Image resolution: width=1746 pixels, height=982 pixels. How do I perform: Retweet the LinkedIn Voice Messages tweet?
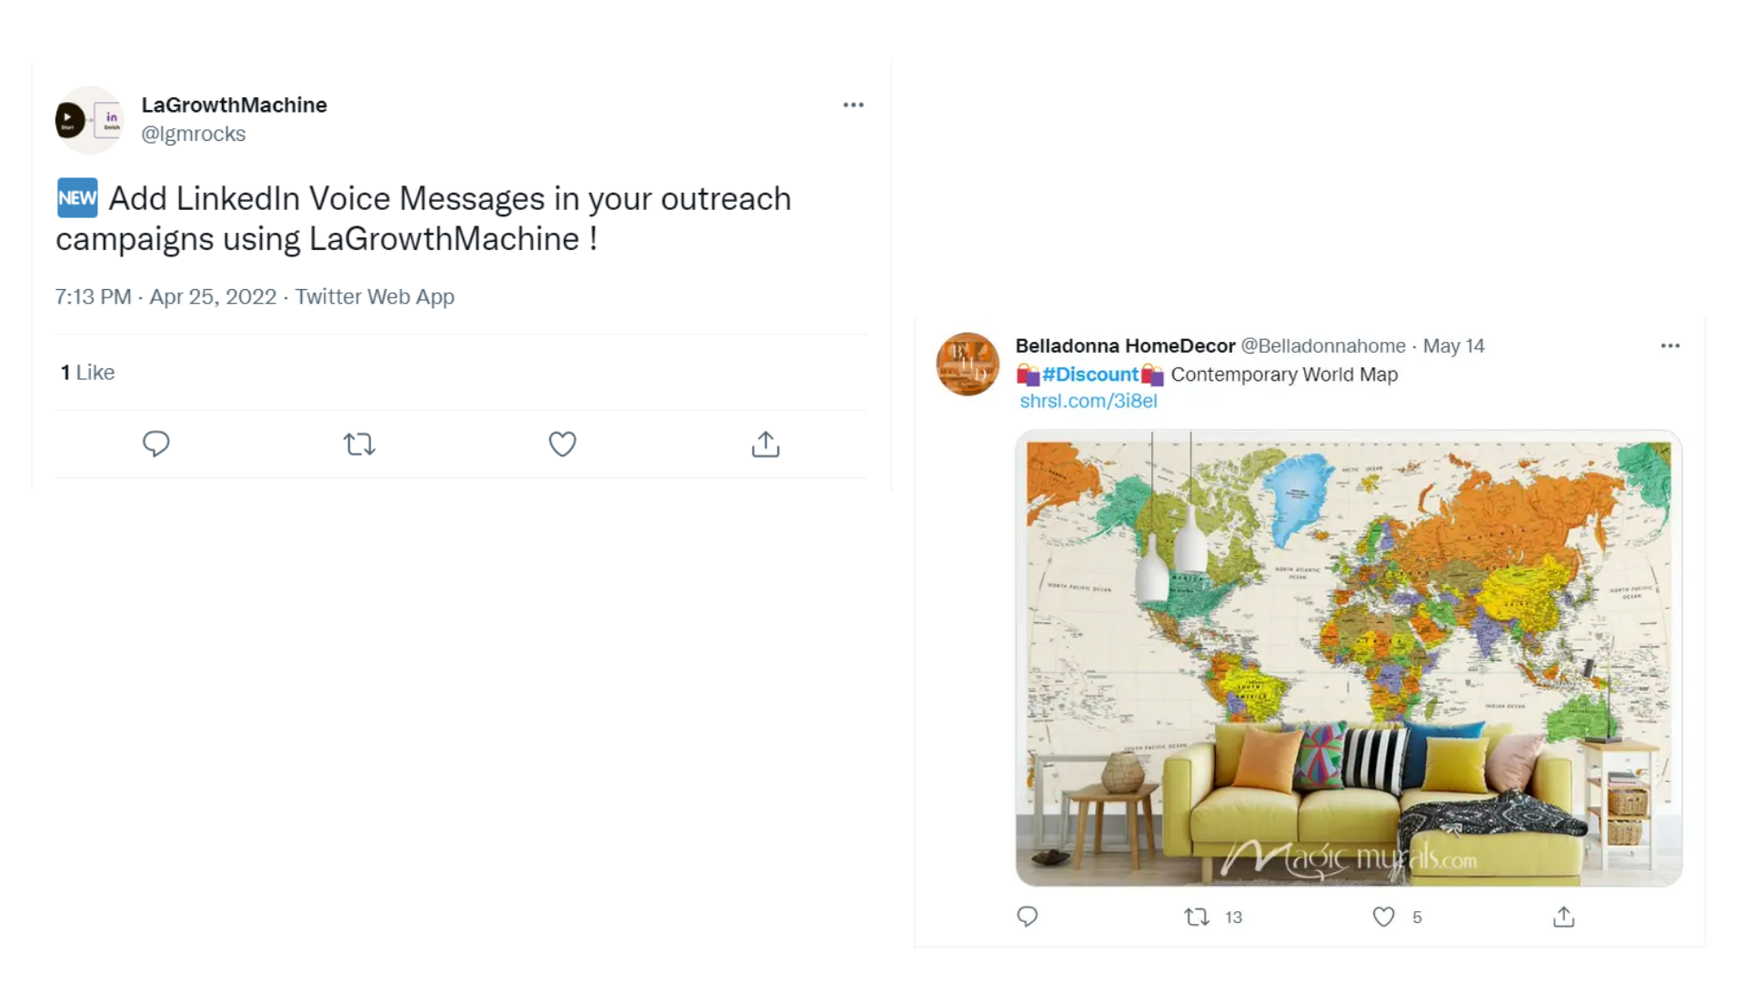click(x=359, y=444)
